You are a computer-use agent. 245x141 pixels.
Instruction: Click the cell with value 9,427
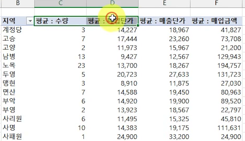[112, 57]
